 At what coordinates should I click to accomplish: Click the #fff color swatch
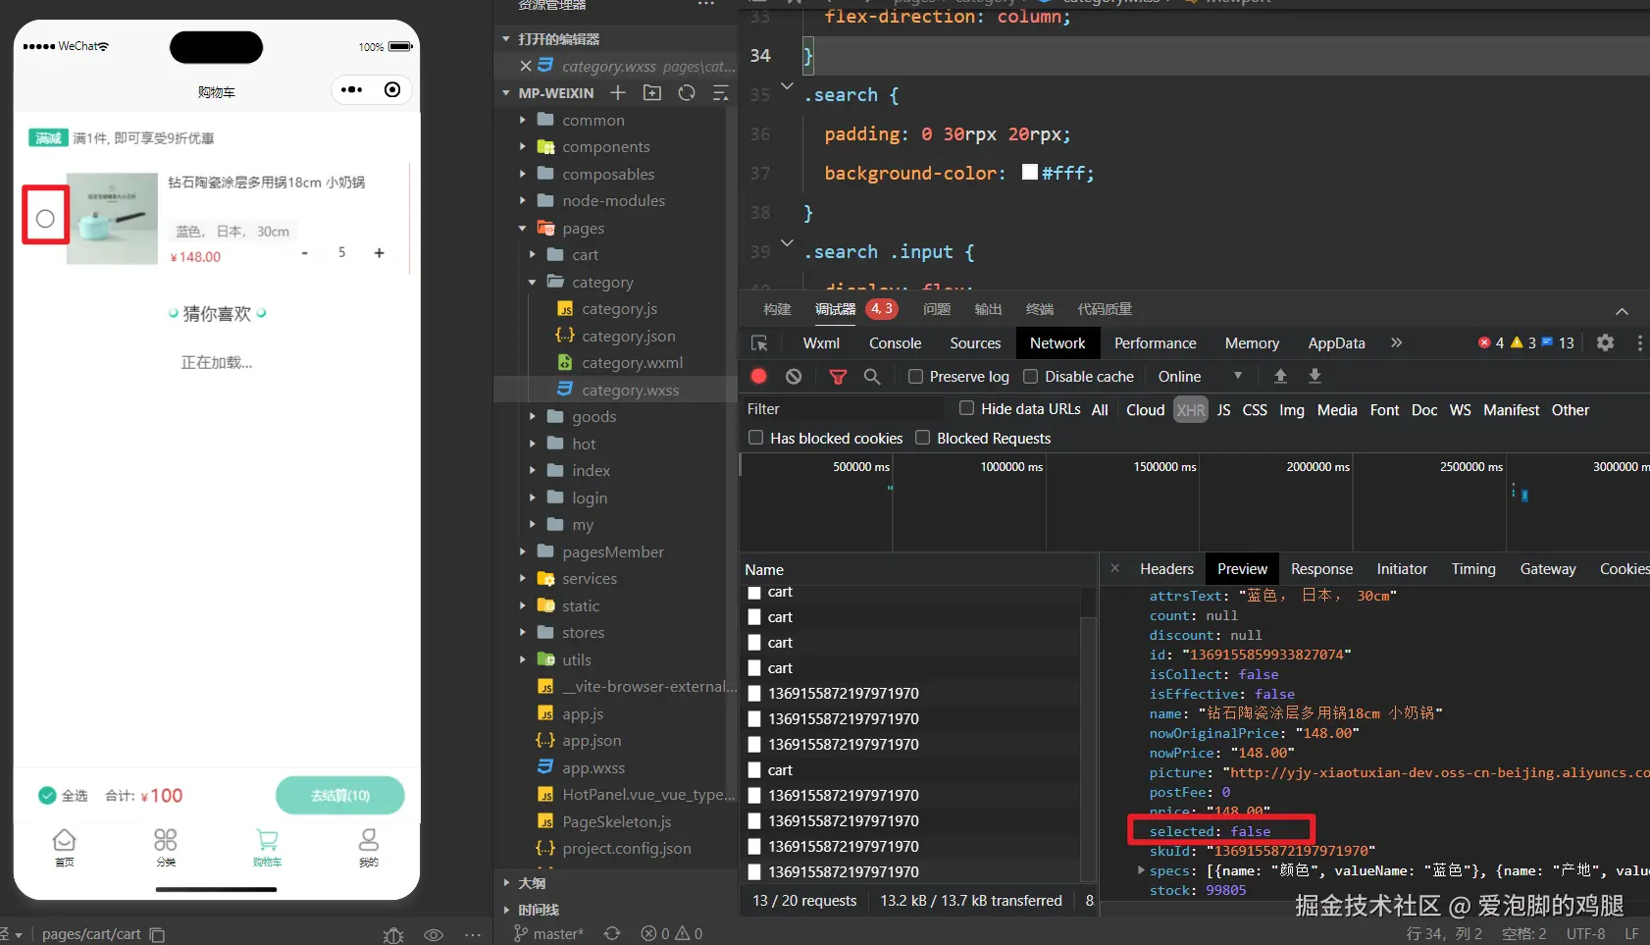coord(1030,172)
